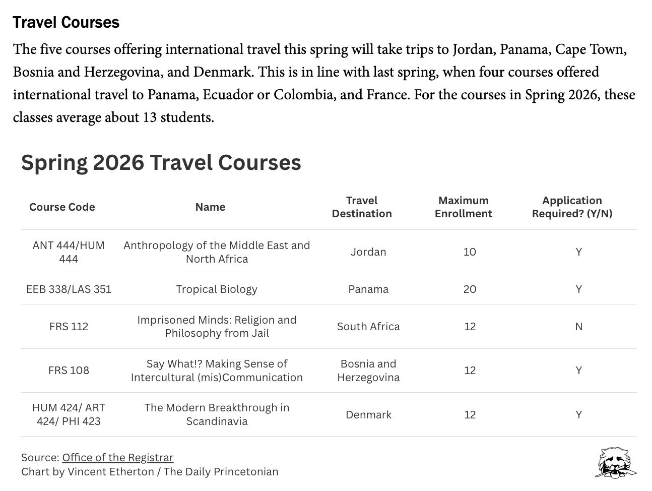Select the Travel Destination column header
Viewport: 652px width, 491px height.
click(362, 207)
